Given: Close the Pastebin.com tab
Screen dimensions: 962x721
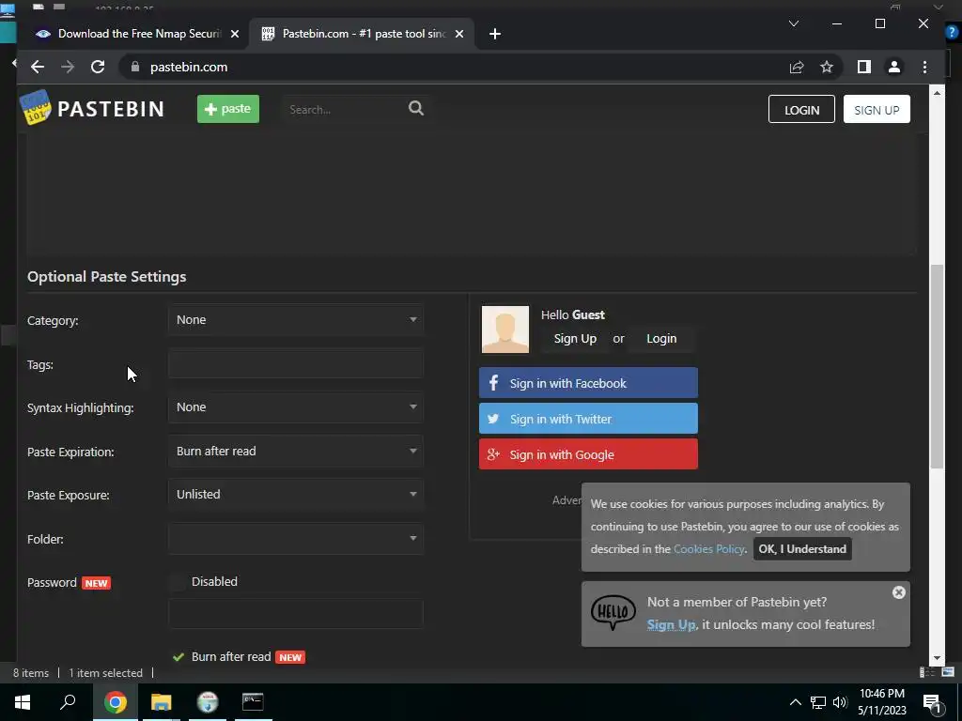Looking at the screenshot, I should click(458, 35).
